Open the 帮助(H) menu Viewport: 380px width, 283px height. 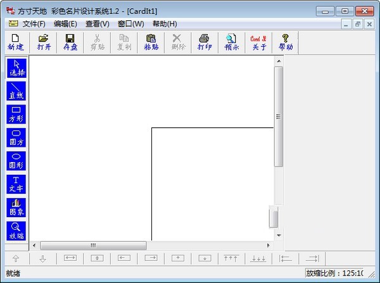[165, 24]
